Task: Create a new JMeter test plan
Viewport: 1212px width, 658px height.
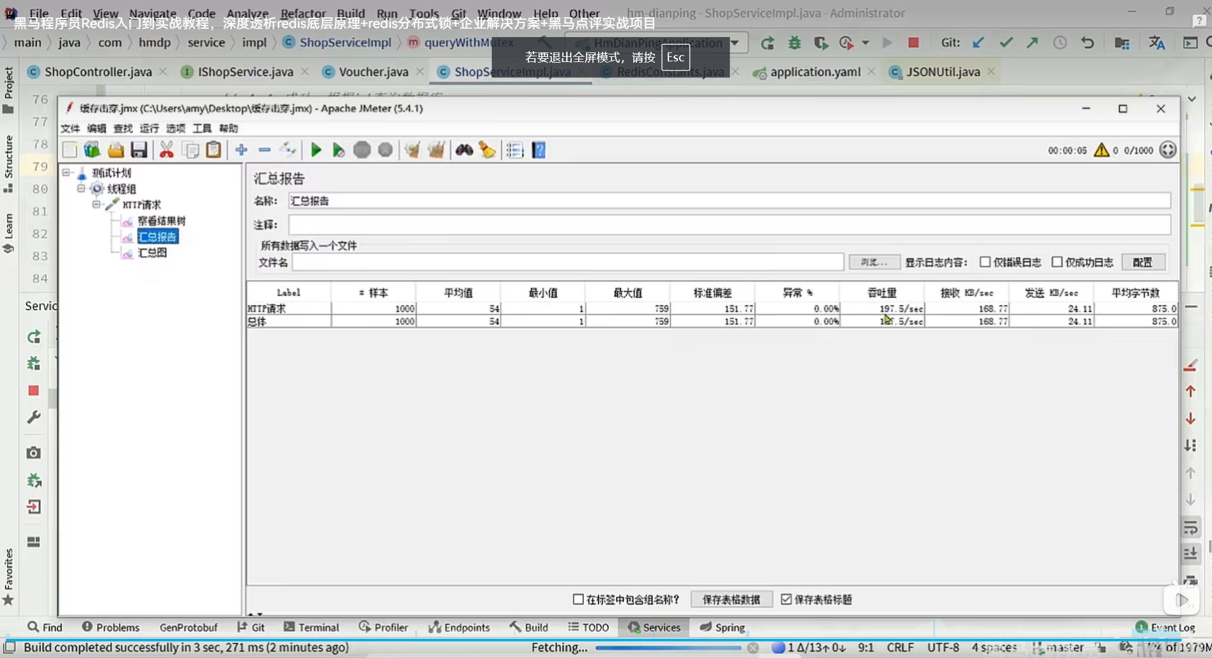Action: click(x=70, y=150)
